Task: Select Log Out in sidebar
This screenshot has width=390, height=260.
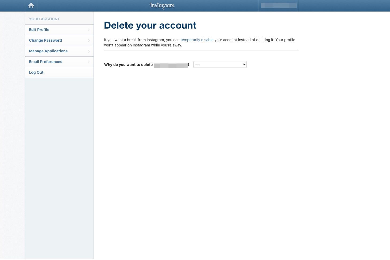Action: tap(59, 72)
